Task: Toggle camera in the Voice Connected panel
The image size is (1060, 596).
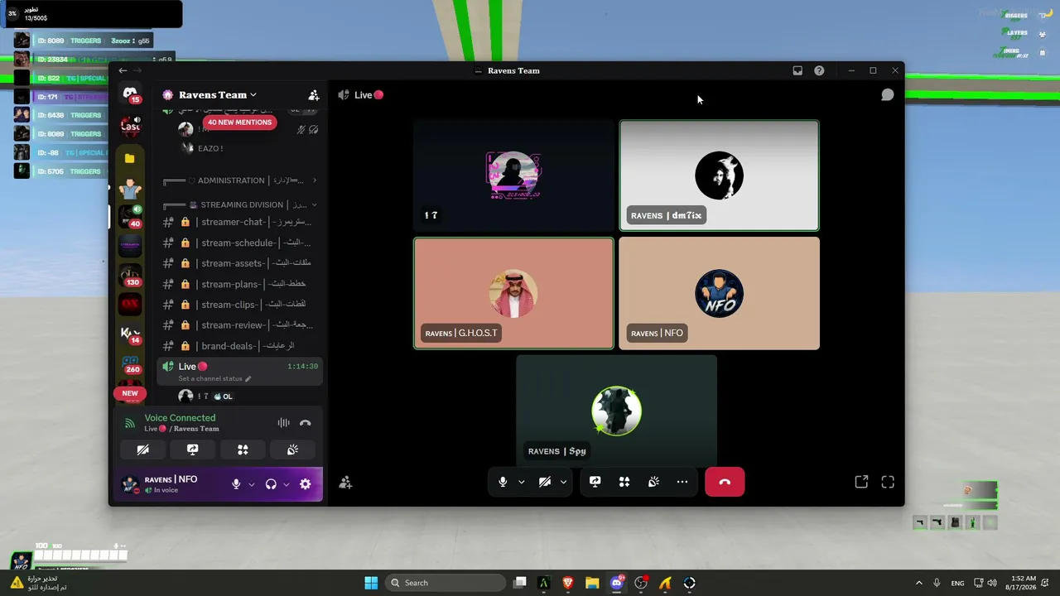Action: (143, 449)
